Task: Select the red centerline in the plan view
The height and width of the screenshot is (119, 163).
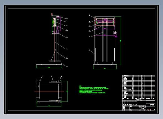Action: pyautogui.click(x=49, y=92)
